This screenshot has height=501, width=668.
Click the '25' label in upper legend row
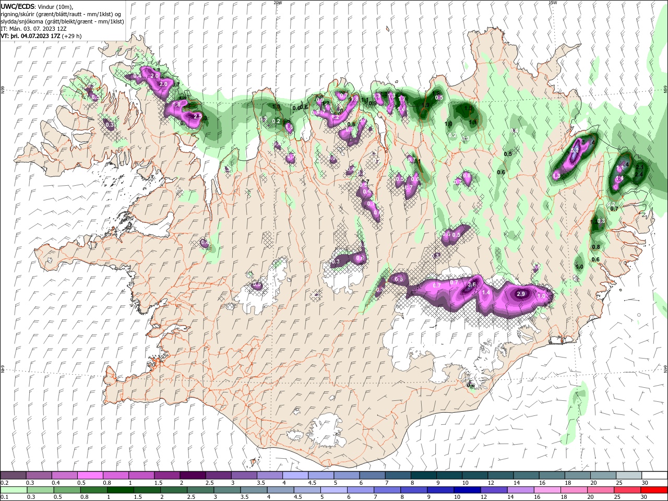coord(618,483)
